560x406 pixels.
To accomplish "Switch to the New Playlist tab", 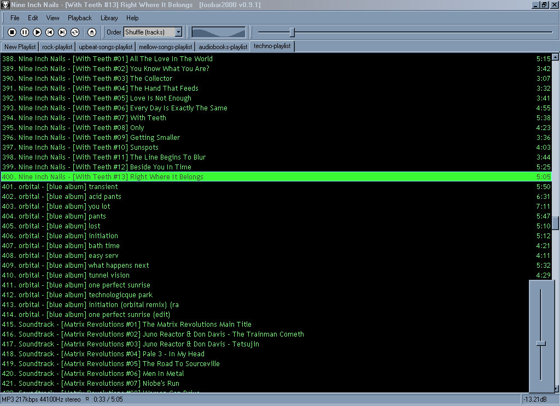I will coord(20,47).
